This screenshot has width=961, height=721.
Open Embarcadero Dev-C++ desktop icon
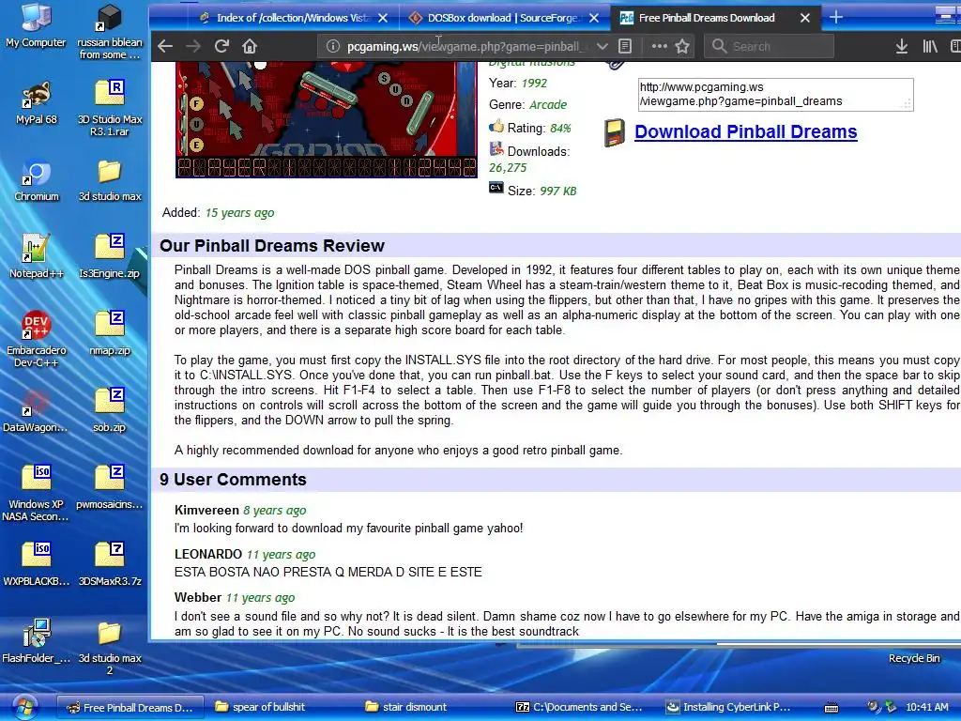point(37,339)
